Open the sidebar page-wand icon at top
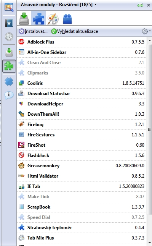This screenshot has width=152, height=246. tap(9, 7)
